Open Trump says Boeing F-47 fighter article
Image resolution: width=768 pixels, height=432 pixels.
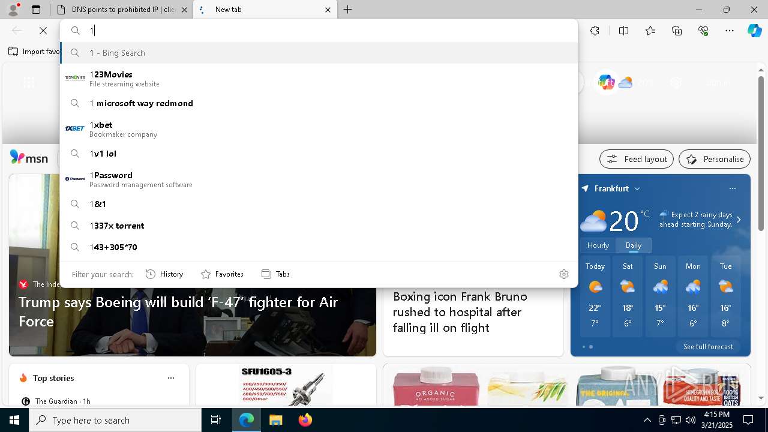[178, 312]
